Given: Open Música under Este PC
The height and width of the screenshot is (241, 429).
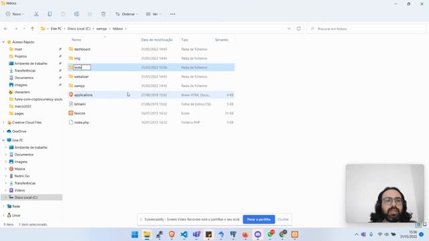Looking at the screenshot, I should coord(19,169).
